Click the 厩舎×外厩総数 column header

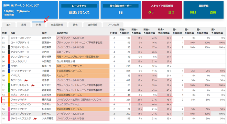pyautogui.click(x=124, y=31)
